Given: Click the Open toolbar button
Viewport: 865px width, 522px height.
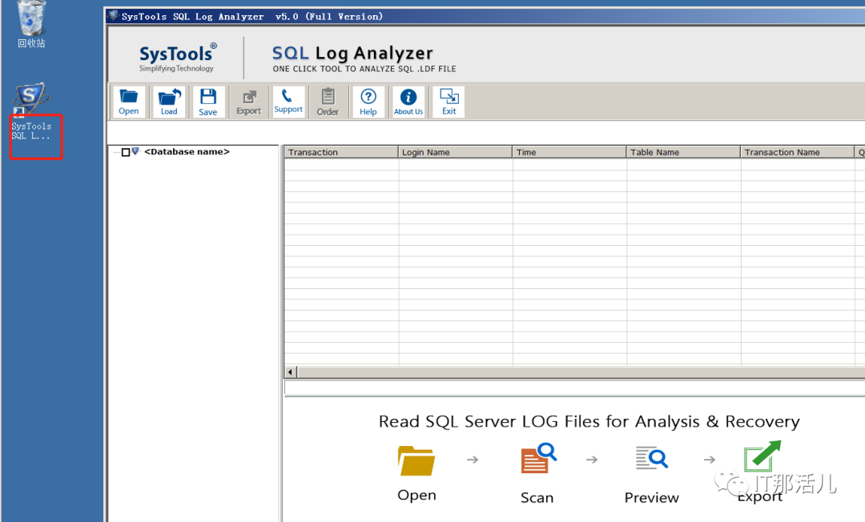Looking at the screenshot, I should point(128,102).
